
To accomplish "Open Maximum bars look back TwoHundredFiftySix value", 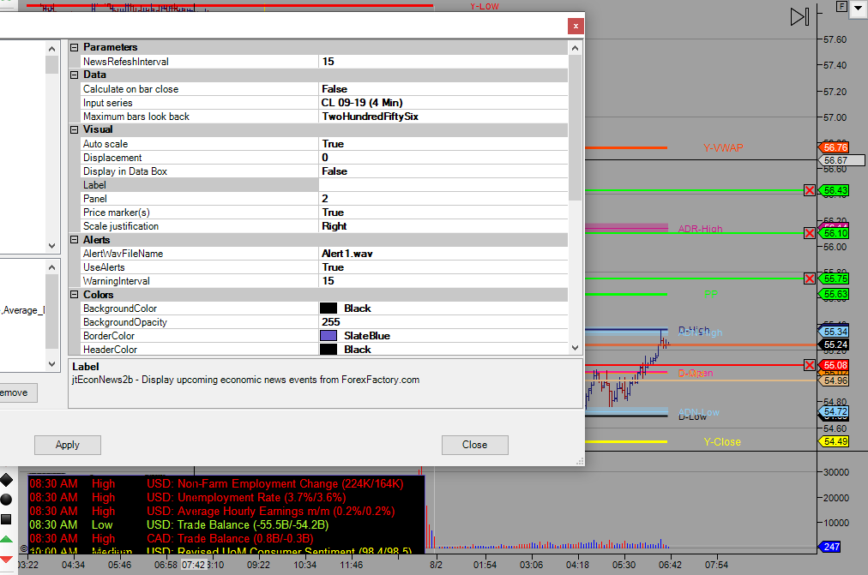I will pos(443,117).
